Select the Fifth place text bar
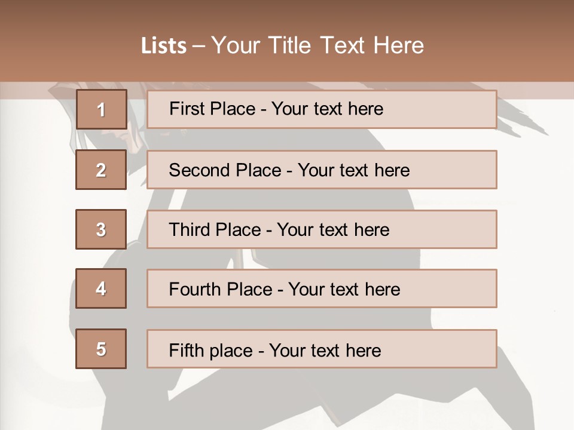Image resolution: width=574 pixels, height=430 pixels. (x=322, y=349)
